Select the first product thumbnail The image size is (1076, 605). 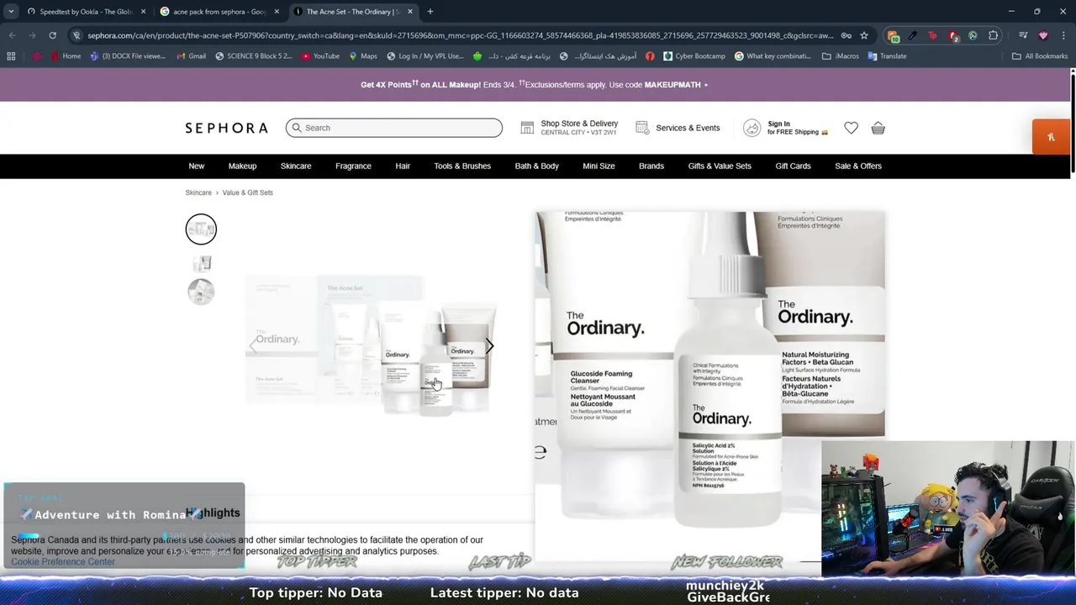point(201,229)
